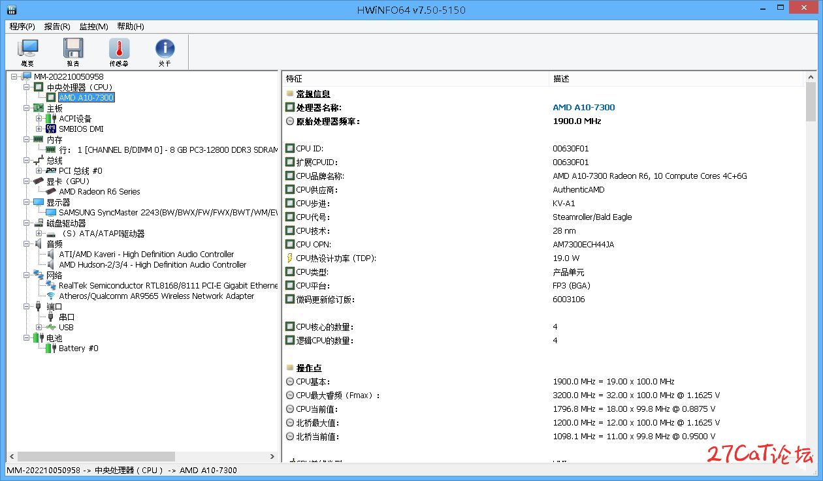Select the 串口 tree item
Image resolution: width=823 pixels, height=481 pixels.
(x=67, y=317)
